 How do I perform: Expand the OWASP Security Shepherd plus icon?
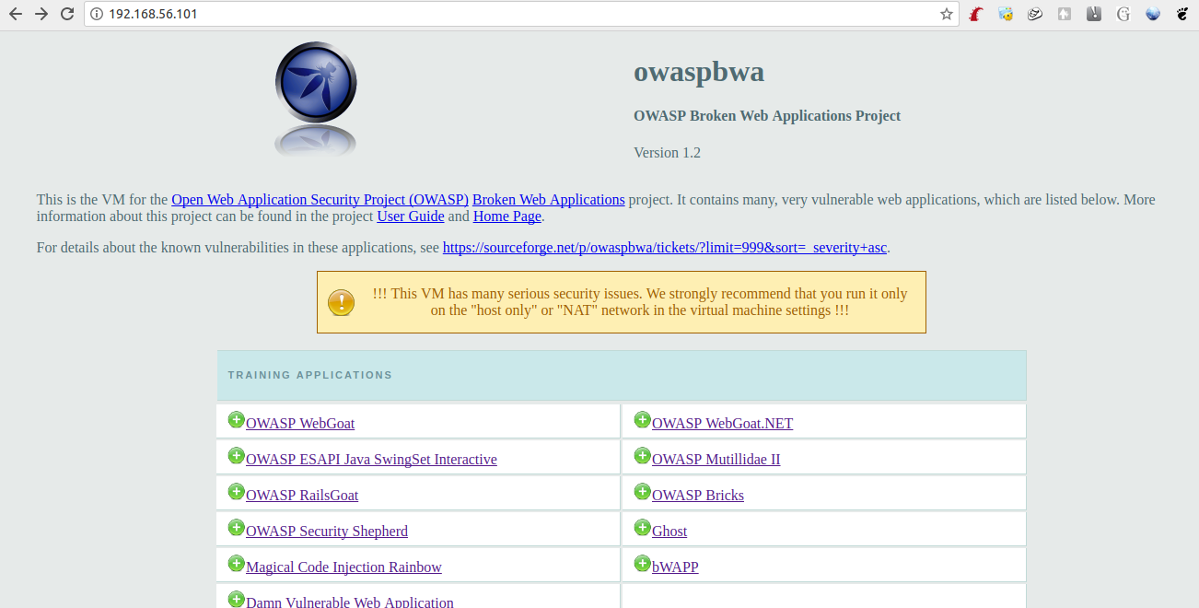[x=237, y=528]
